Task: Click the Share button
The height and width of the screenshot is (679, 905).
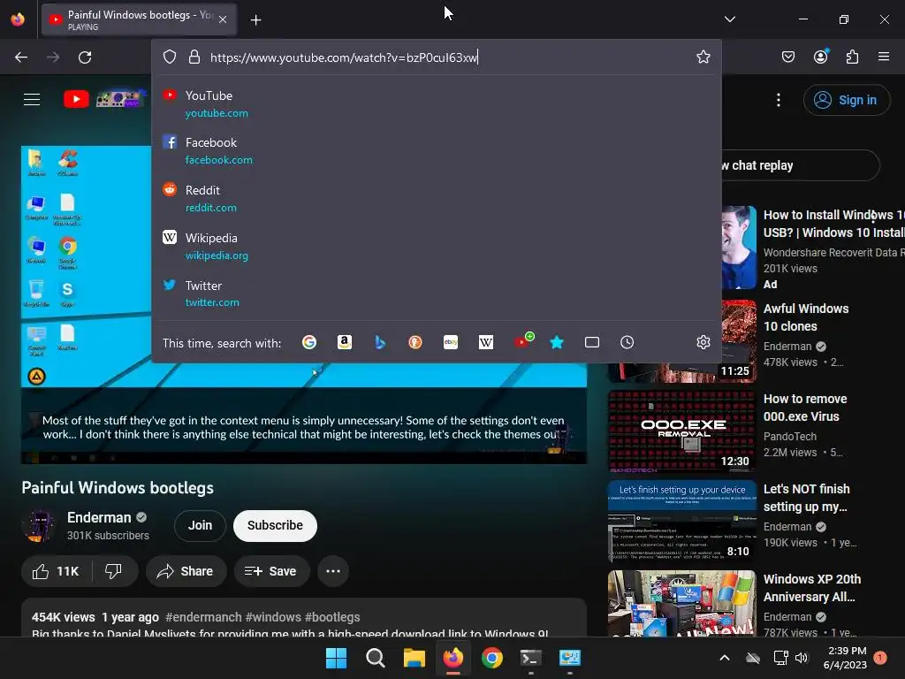Action: pos(186,571)
